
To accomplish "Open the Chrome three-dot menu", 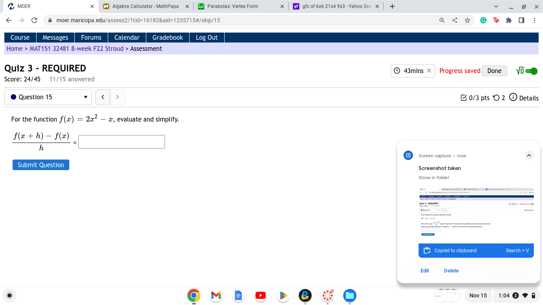I will [534, 20].
